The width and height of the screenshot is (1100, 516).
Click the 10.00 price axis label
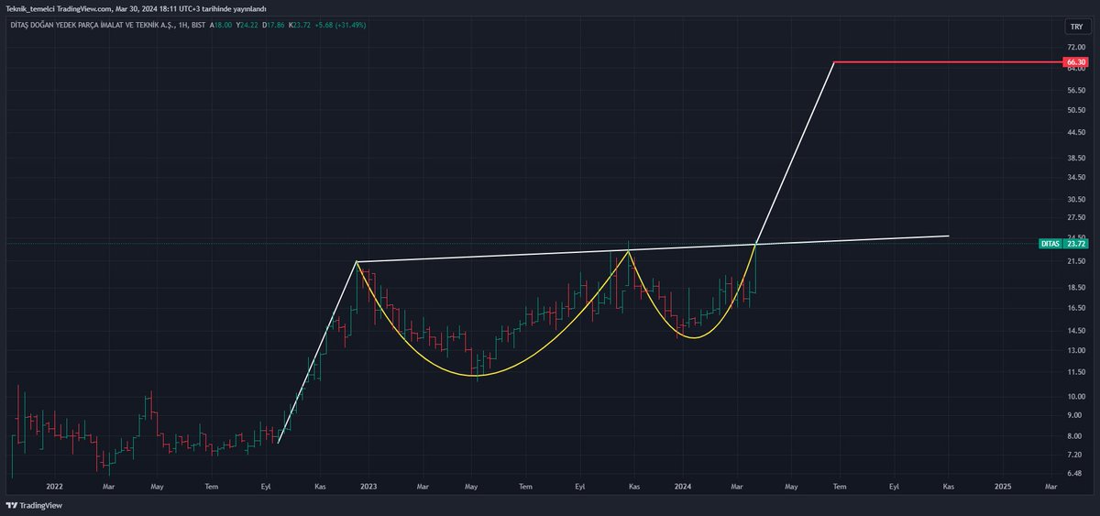click(1075, 396)
